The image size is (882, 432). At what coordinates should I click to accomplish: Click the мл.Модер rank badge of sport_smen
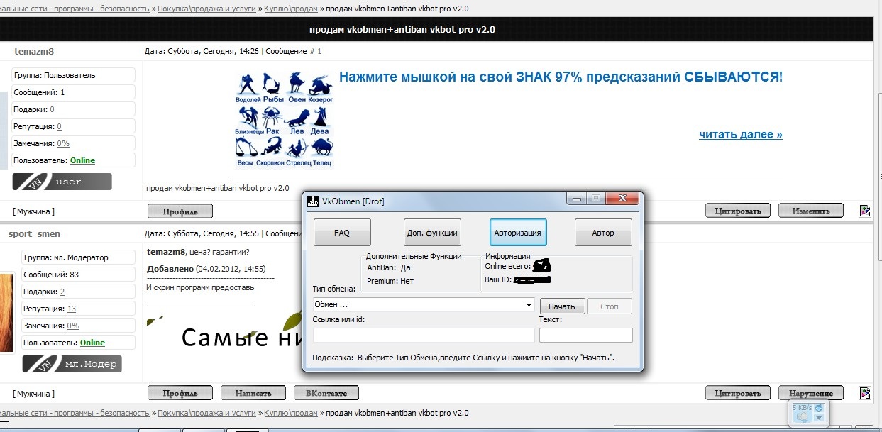click(x=72, y=364)
